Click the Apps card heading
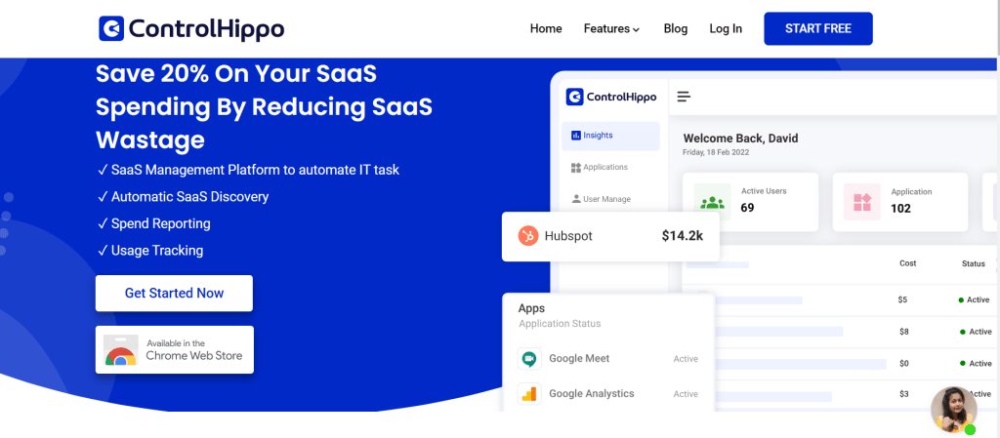Screen dimensions: 1000x438 click(531, 309)
